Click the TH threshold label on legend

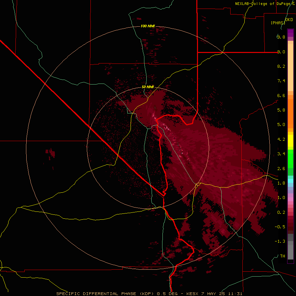pyautogui.click(x=283, y=256)
